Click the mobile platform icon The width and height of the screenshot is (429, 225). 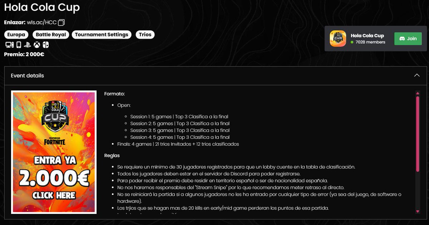tap(19, 45)
